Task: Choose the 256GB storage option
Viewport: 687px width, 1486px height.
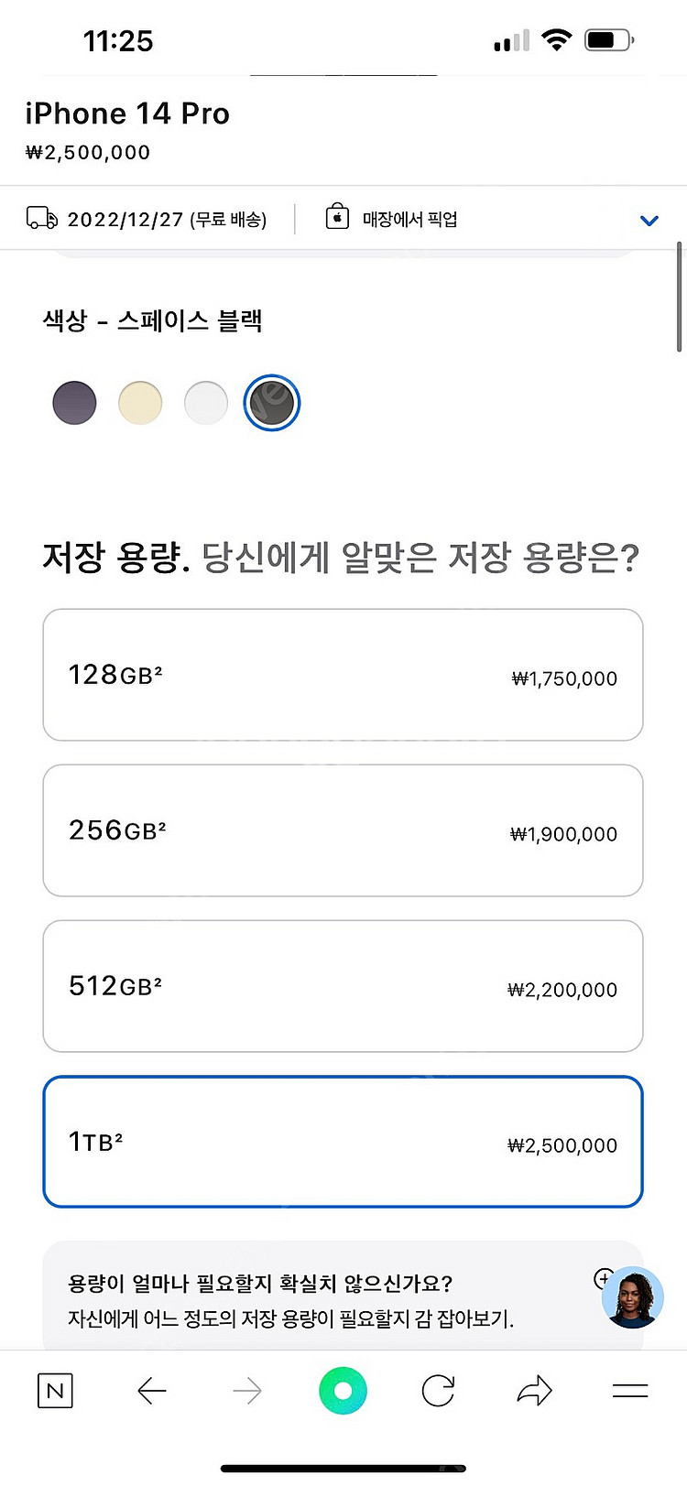Action: 343,830
